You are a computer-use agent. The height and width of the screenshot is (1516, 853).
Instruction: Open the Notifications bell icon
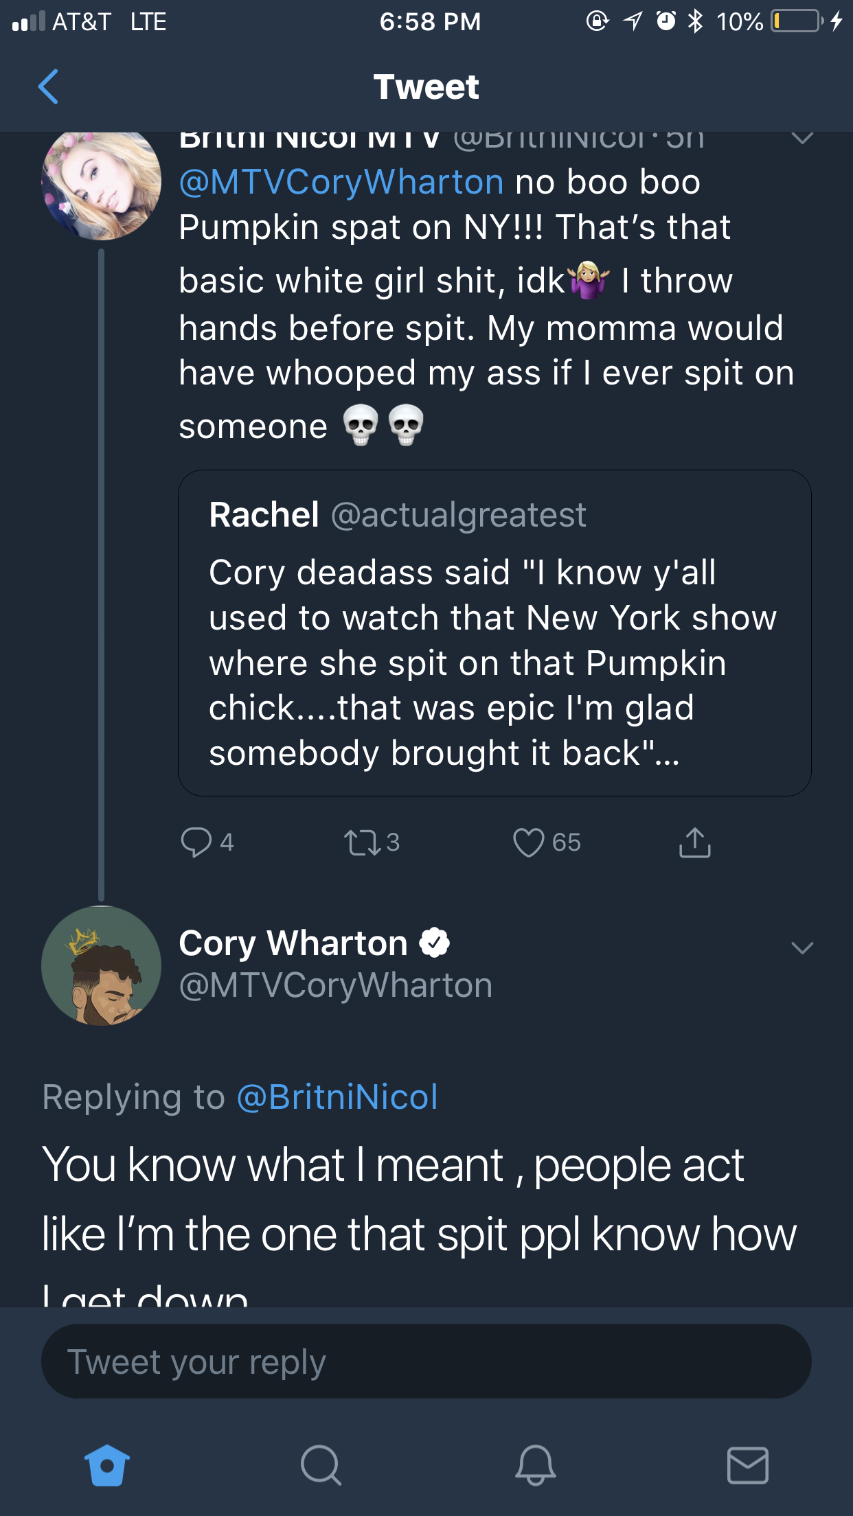(535, 1465)
